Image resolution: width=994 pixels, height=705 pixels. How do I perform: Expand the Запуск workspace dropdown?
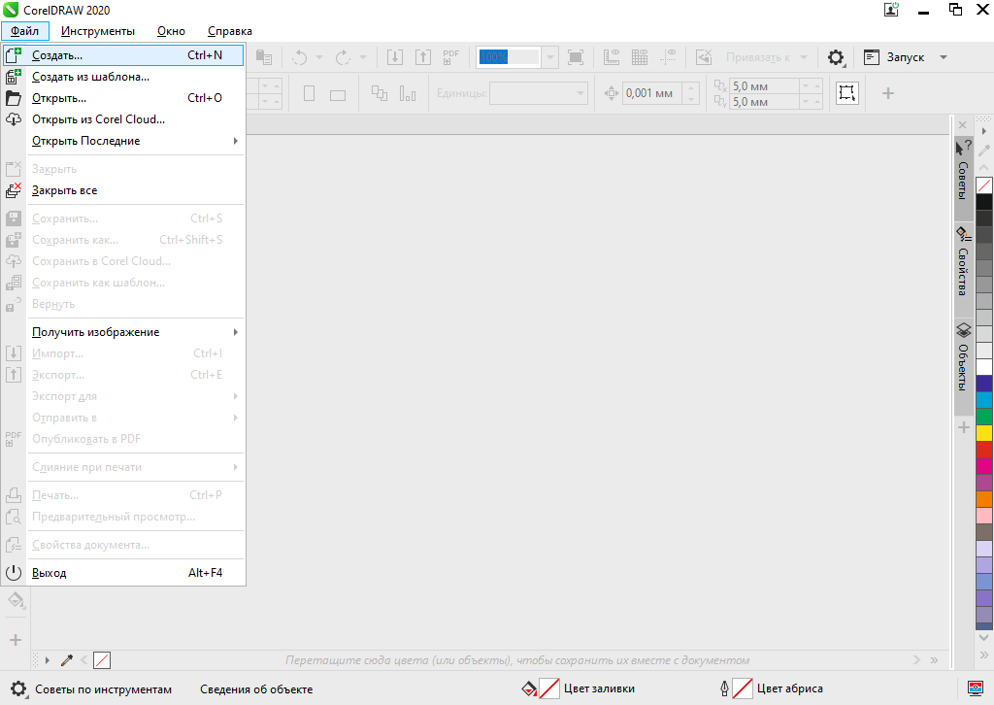[943, 57]
